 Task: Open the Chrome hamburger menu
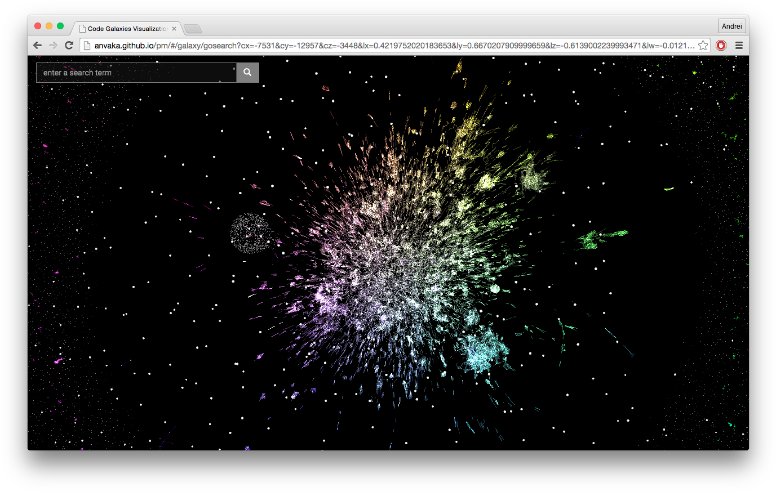tap(739, 46)
